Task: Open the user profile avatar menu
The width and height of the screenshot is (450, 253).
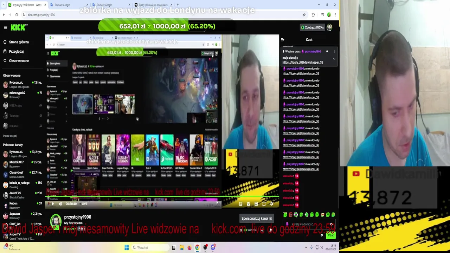Action: (329, 27)
